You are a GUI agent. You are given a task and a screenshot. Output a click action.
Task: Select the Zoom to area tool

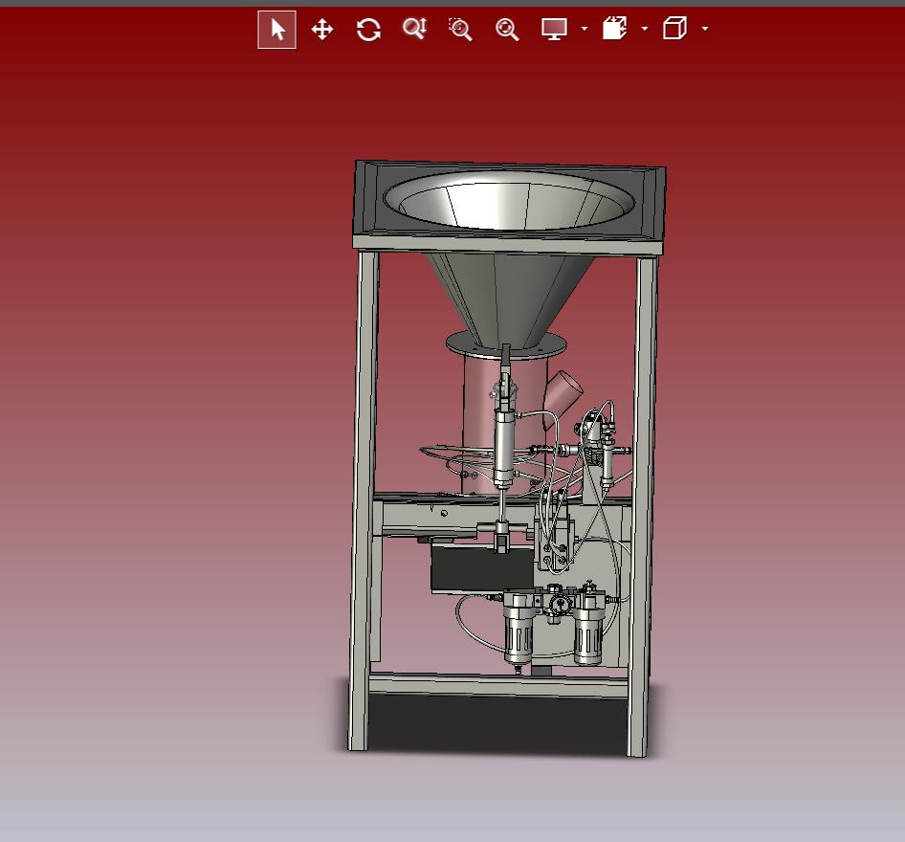pyautogui.click(x=460, y=29)
